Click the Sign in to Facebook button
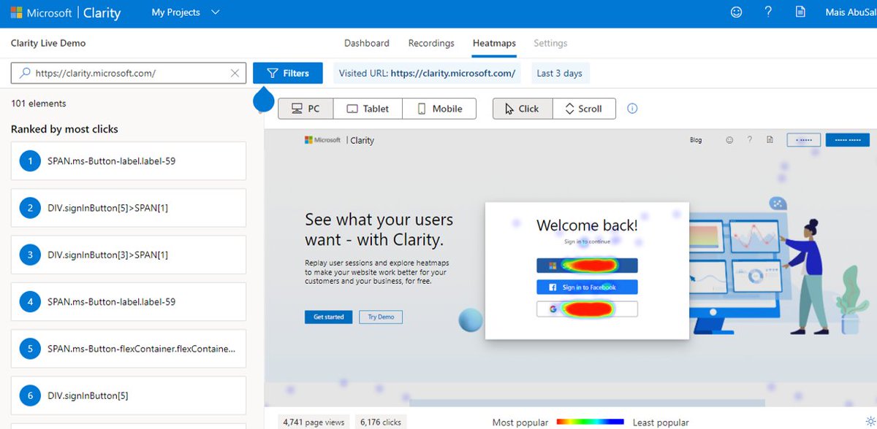This screenshot has height=429, width=877. [x=588, y=287]
